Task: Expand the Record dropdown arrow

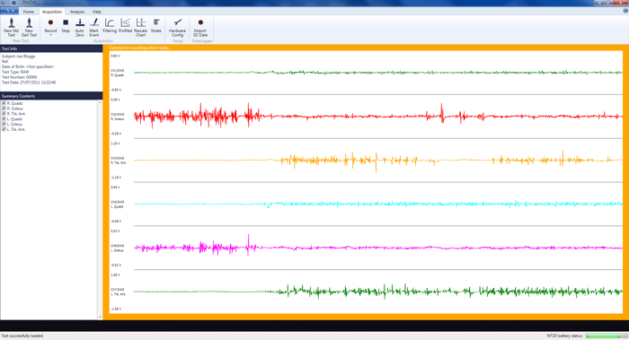Action: pyautogui.click(x=50, y=35)
